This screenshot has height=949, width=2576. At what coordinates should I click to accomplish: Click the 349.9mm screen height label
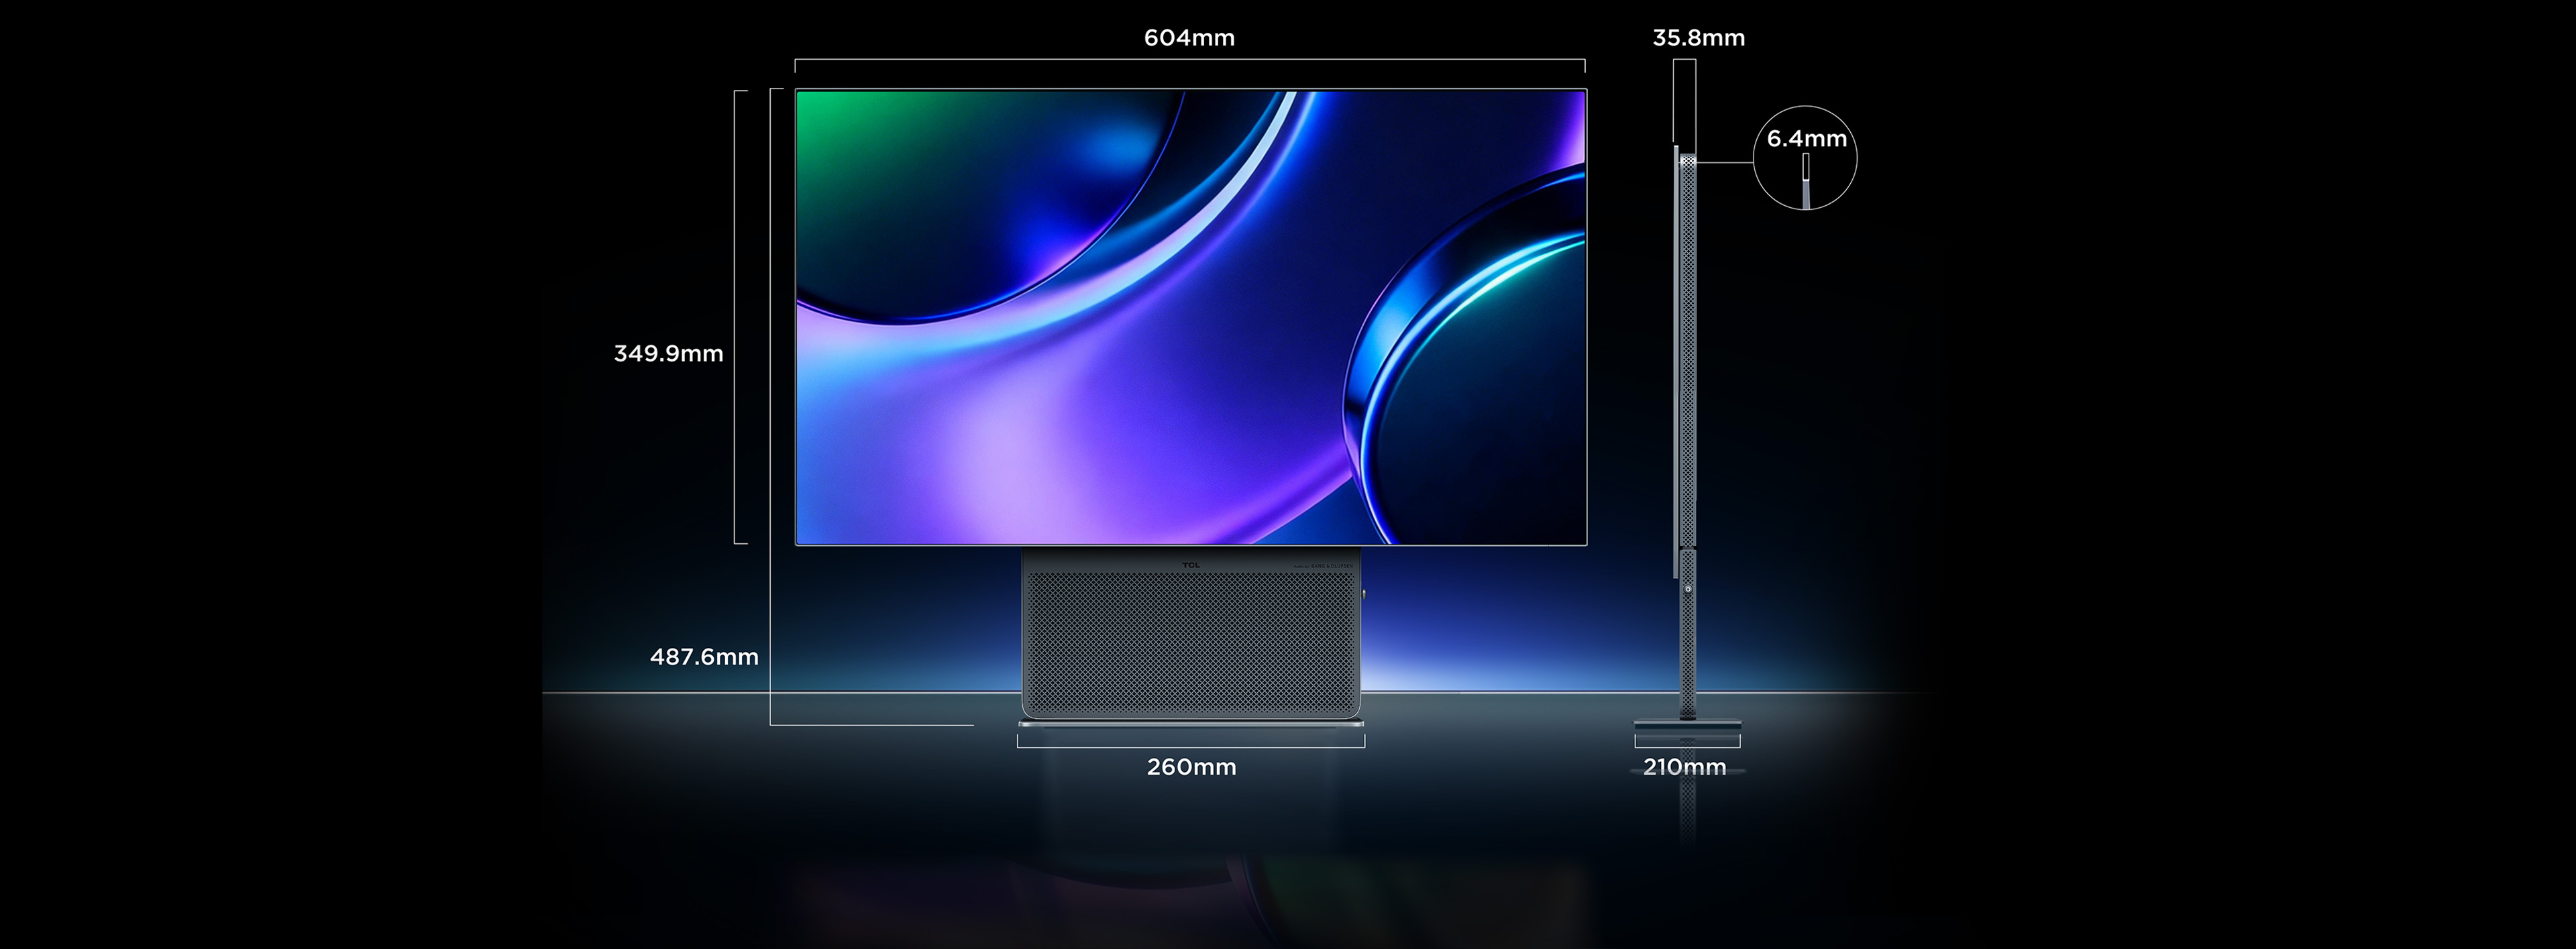pyautogui.click(x=668, y=353)
